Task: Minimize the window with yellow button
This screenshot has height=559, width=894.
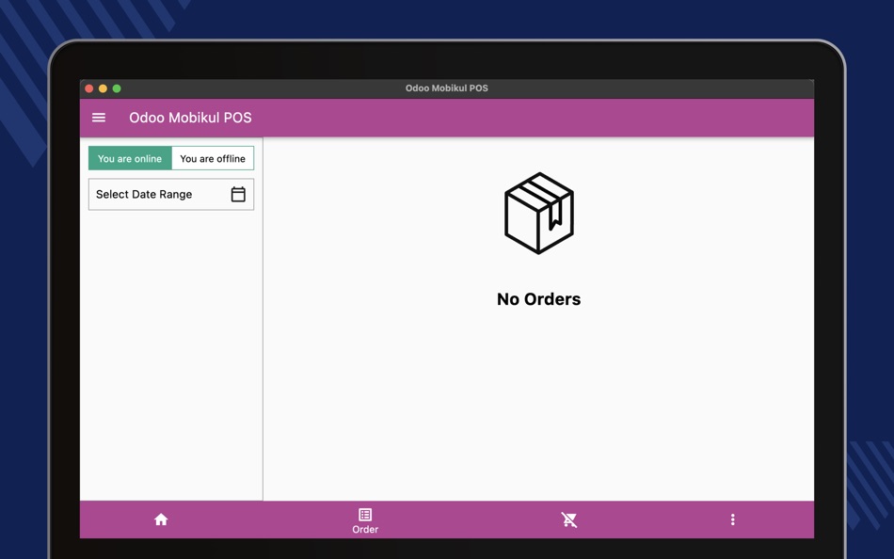Action: 103,88
